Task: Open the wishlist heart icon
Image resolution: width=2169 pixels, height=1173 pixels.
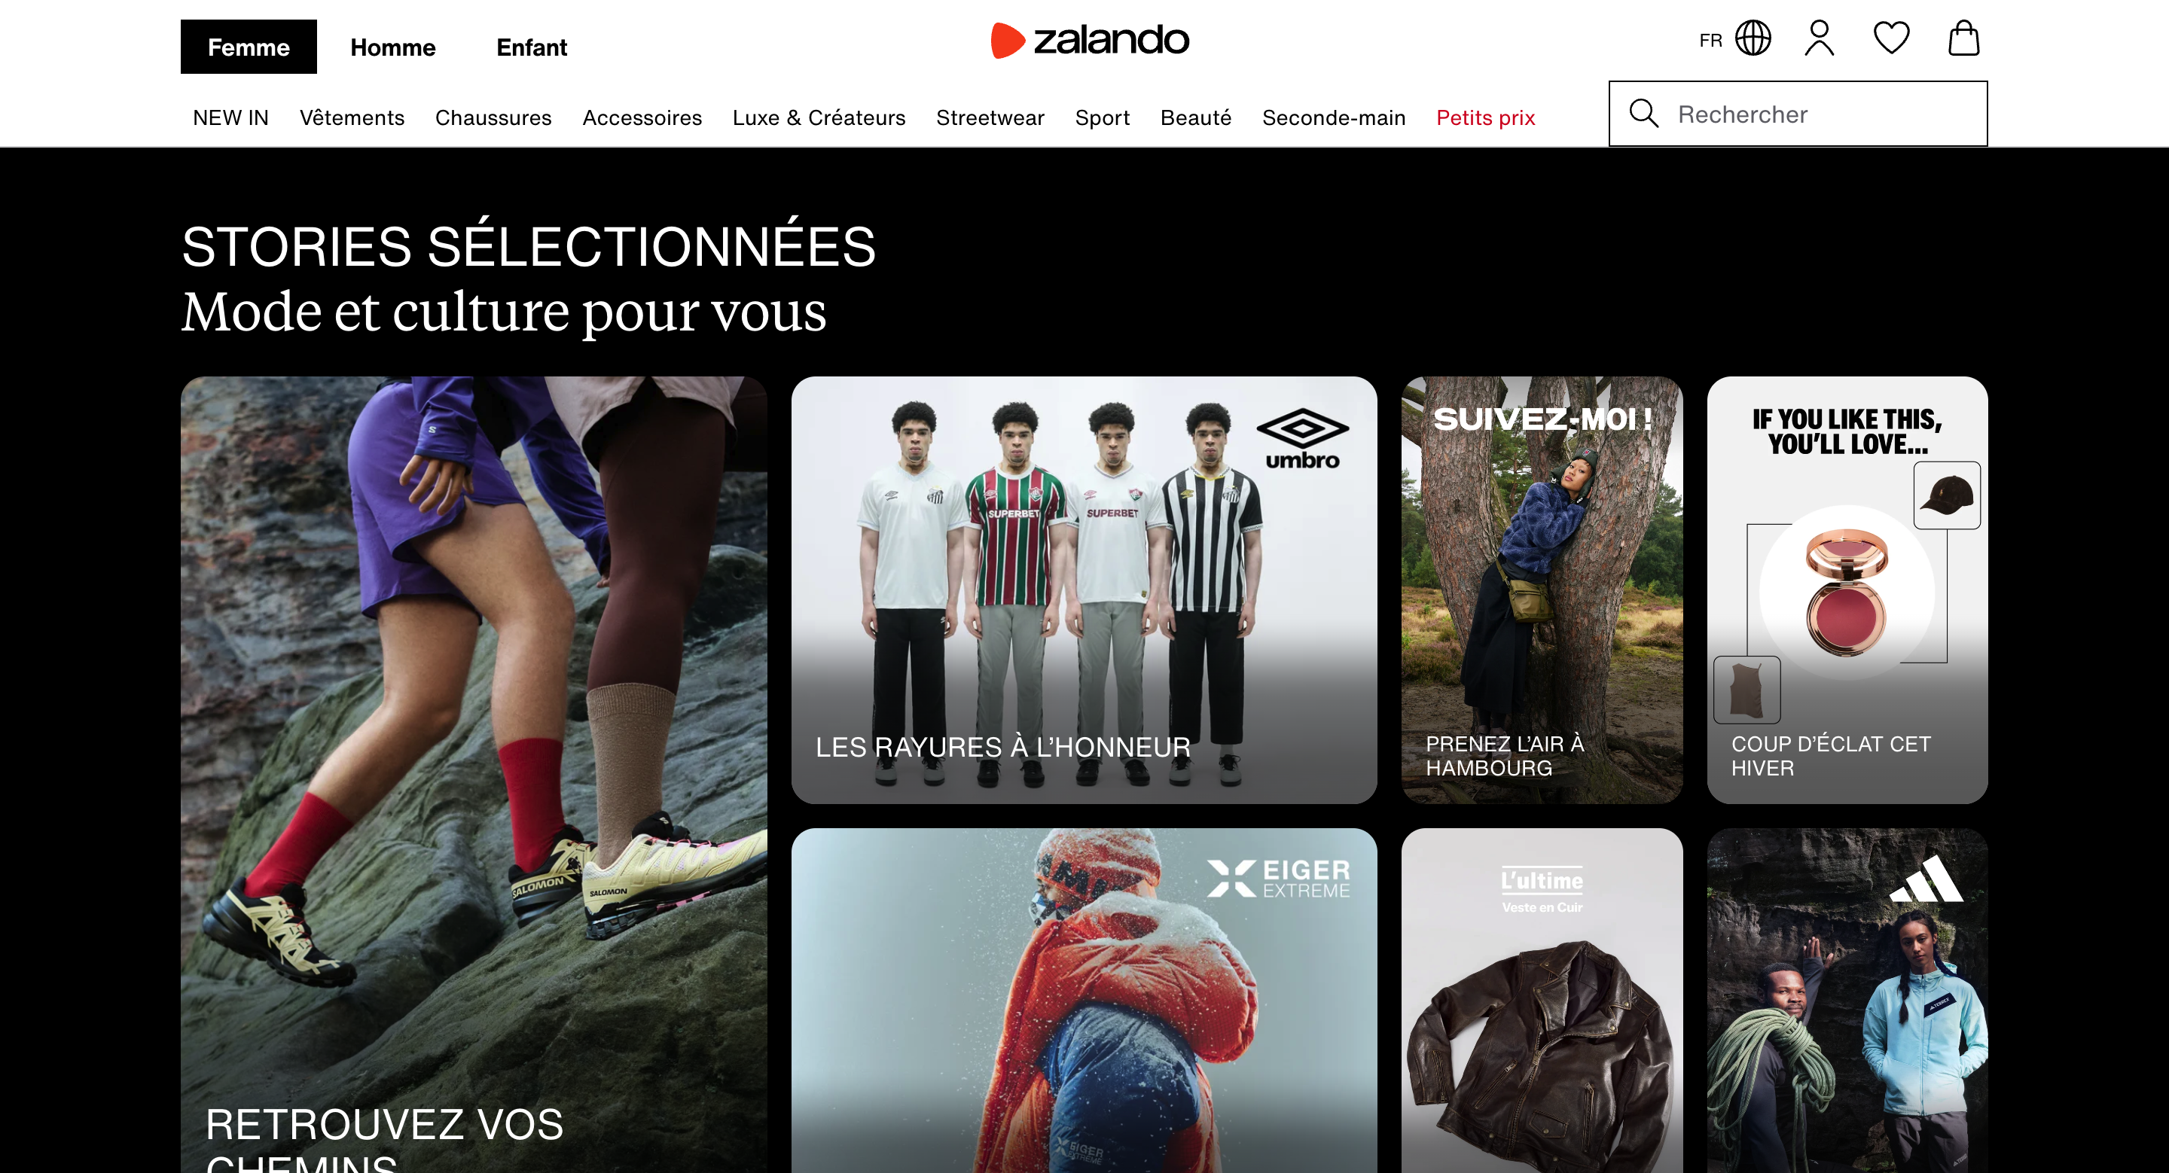Action: point(1891,38)
